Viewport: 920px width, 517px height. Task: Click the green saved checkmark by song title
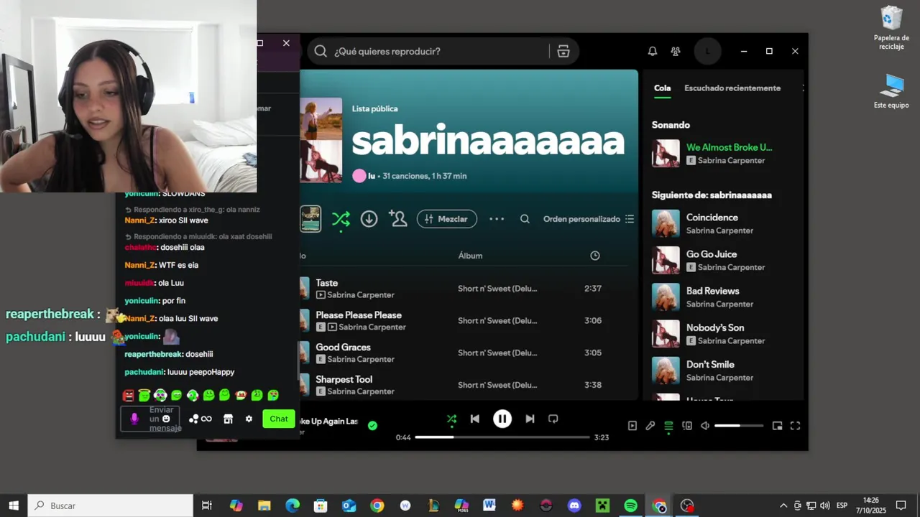(x=372, y=425)
